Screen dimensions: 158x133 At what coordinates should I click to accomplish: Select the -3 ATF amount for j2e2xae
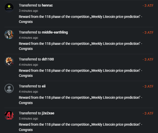click(148, 113)
